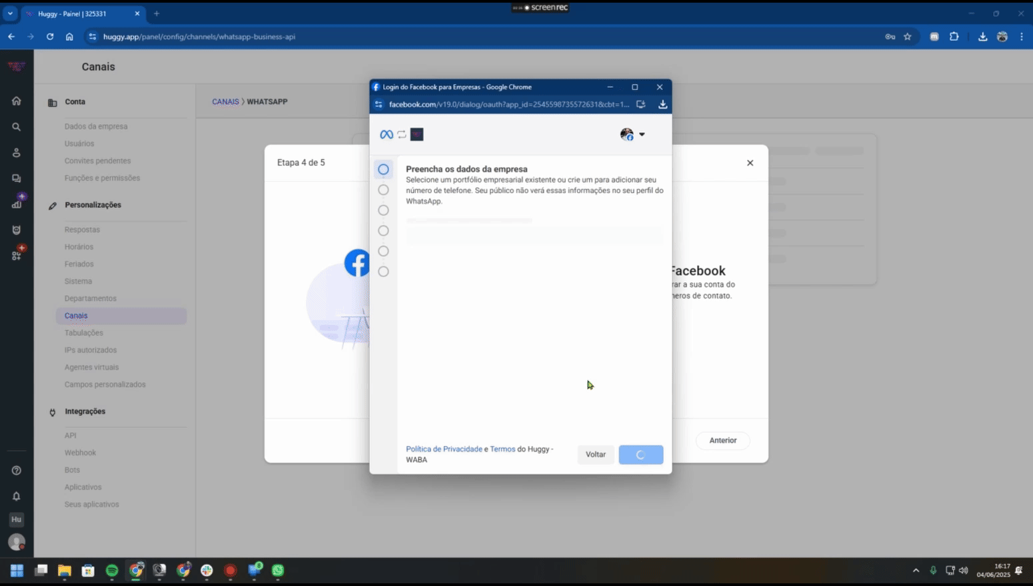Open Chrome downloads icon in main toolbar

[x=982, y=37]
